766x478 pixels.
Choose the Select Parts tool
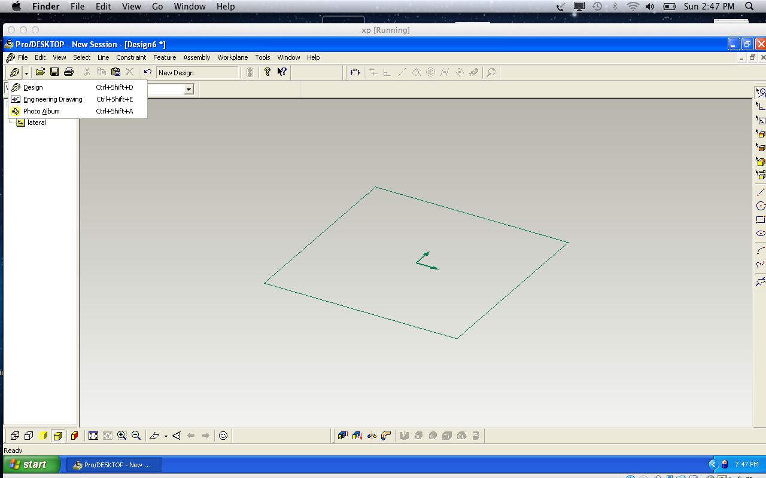point(761,174)
